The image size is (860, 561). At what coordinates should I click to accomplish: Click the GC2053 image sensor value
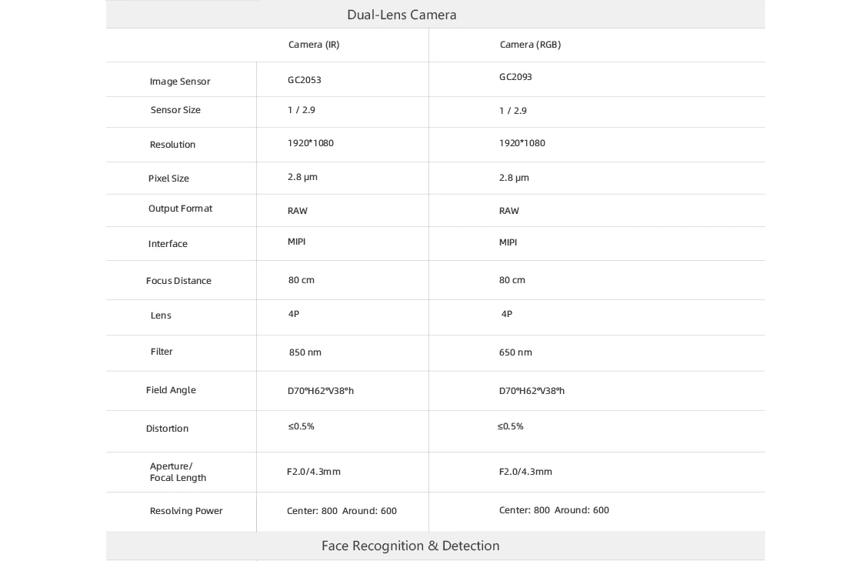pos(305,80)
